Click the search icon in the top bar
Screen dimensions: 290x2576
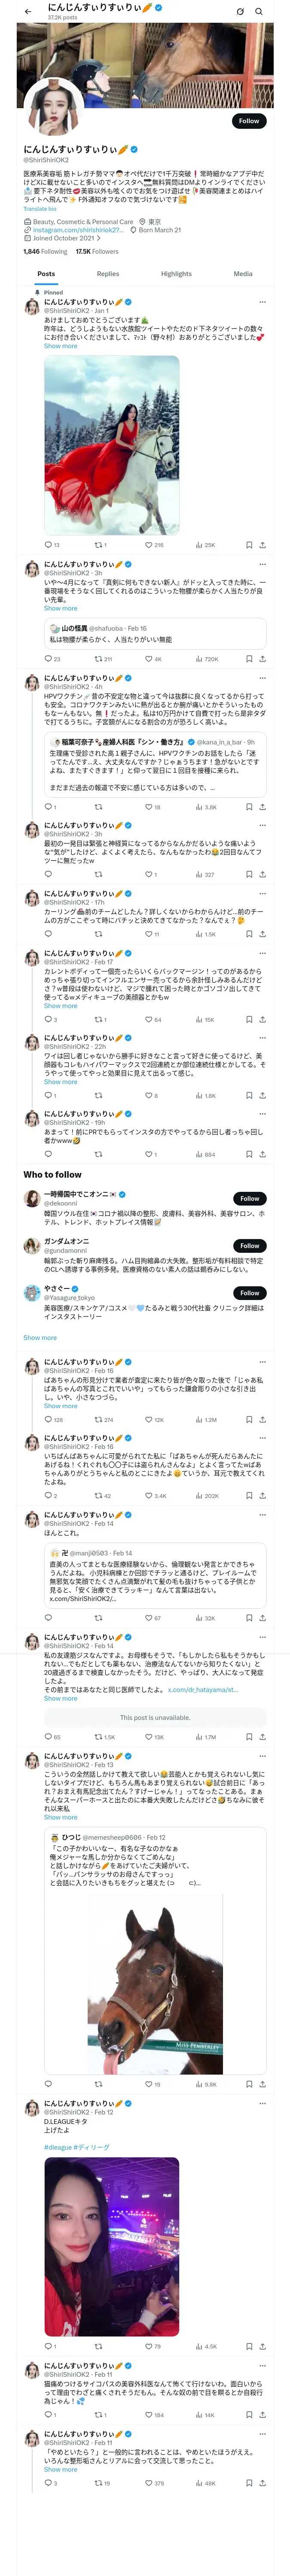coord(259,11)
